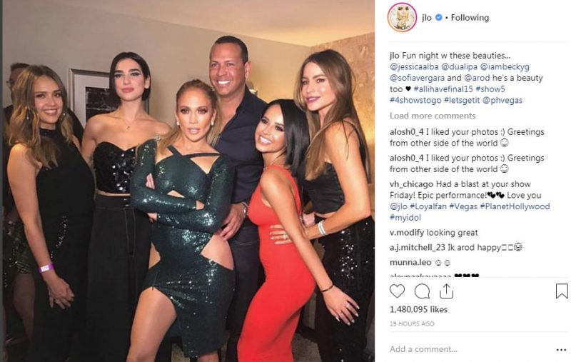
Task: View the 1,480,095 likes list
Action: (x=418, y=310)
